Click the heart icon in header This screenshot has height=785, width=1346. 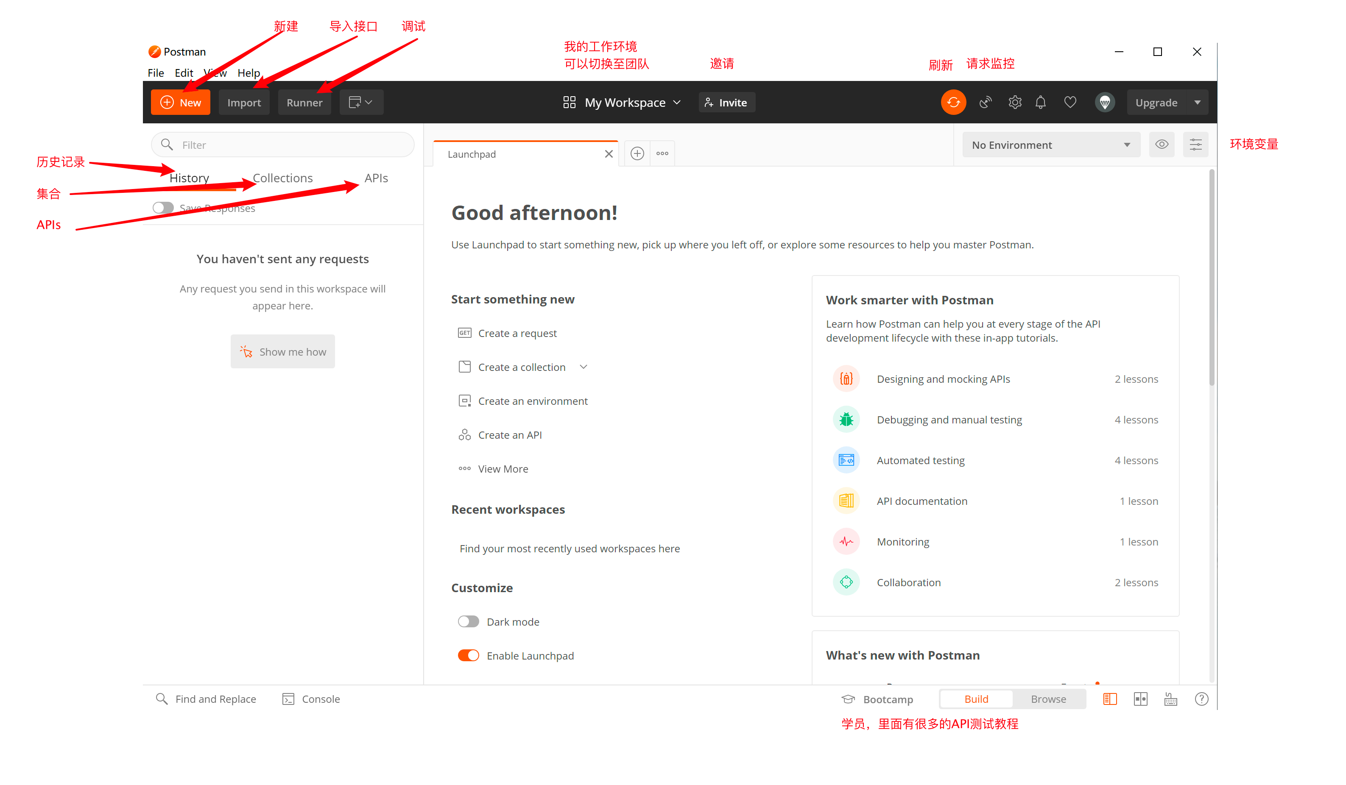[1070, 103]
